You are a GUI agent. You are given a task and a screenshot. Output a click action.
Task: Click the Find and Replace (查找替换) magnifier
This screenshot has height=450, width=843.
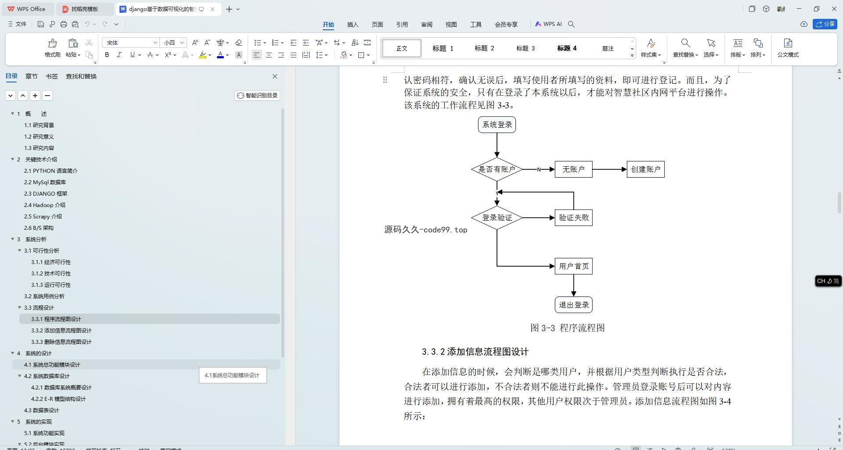click(x=685, y=43)
